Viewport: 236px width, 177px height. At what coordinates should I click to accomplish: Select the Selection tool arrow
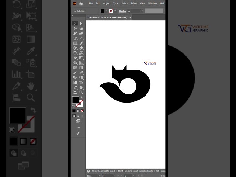tap(75, 24)
